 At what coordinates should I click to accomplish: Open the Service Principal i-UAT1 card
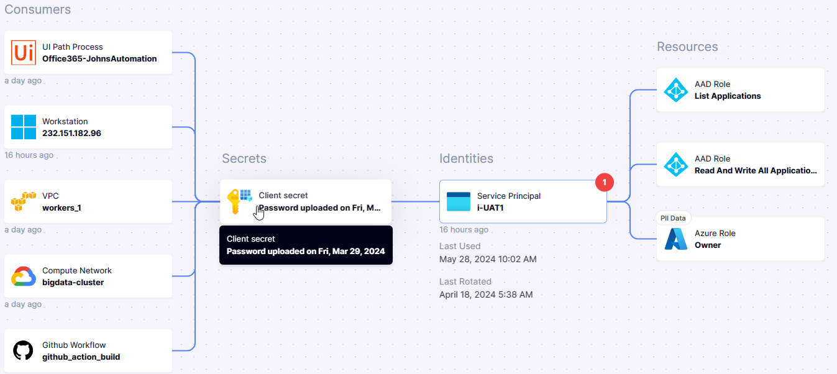click(534, 201)
